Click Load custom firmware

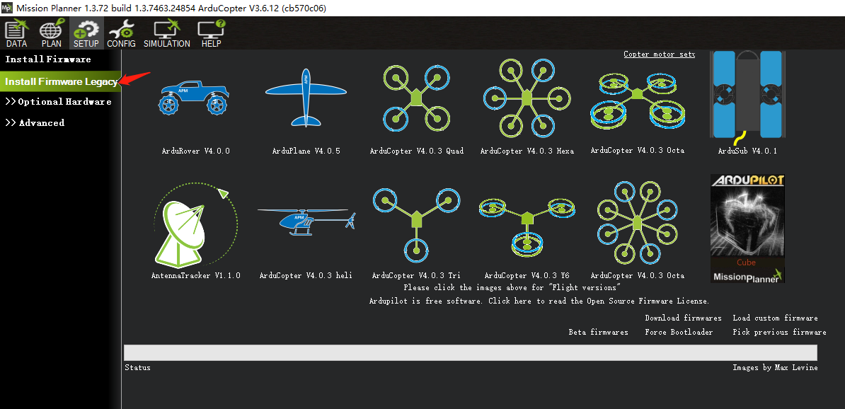(775, 318)
